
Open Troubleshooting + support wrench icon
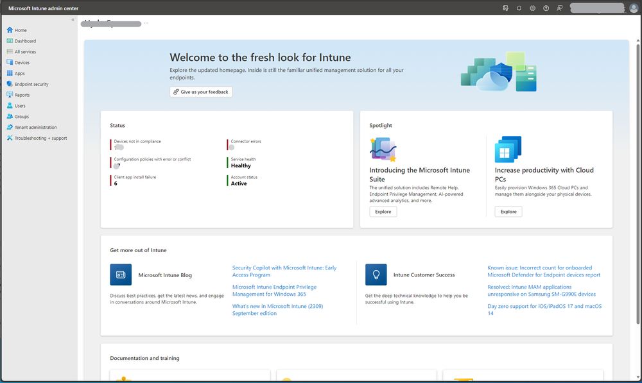10,138
